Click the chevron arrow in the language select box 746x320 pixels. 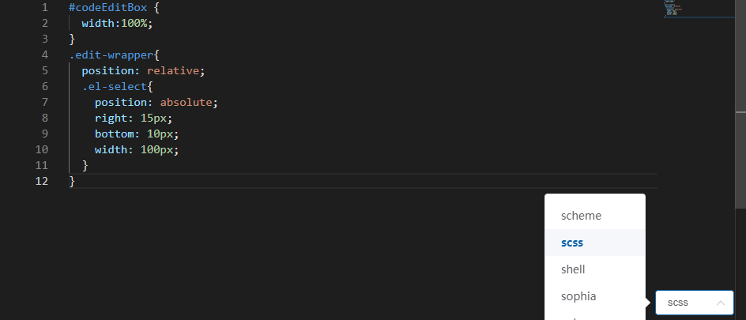720,303
